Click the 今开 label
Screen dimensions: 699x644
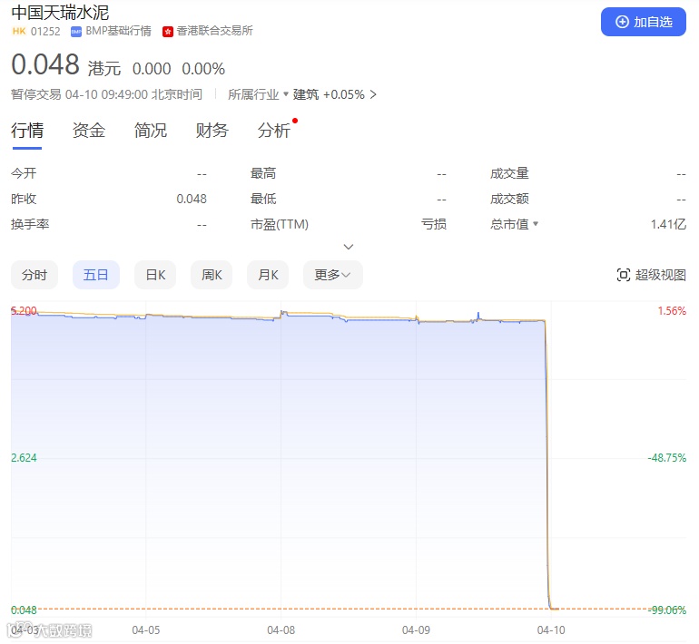point(24,173)
